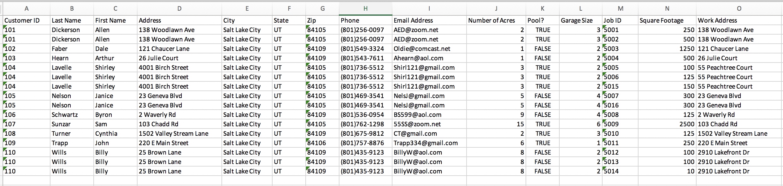Viewport: 783px width, 186px height.
Task: Click the 'Number of Acres' header cell
Action: (496, 20)
